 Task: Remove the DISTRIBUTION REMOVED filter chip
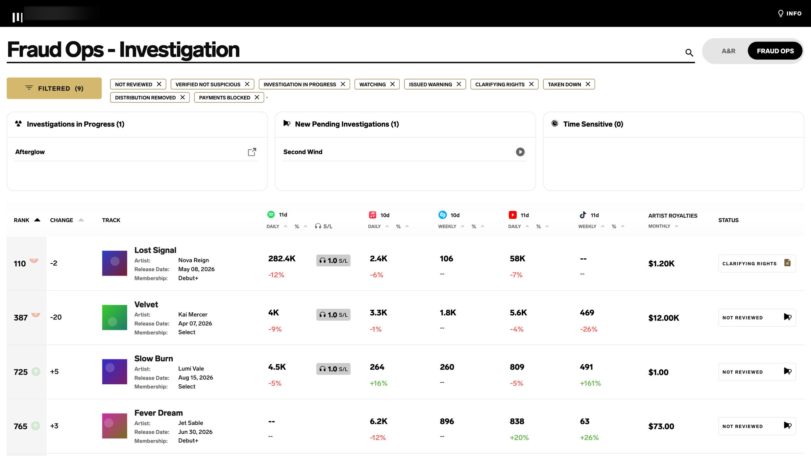point(182,97)
